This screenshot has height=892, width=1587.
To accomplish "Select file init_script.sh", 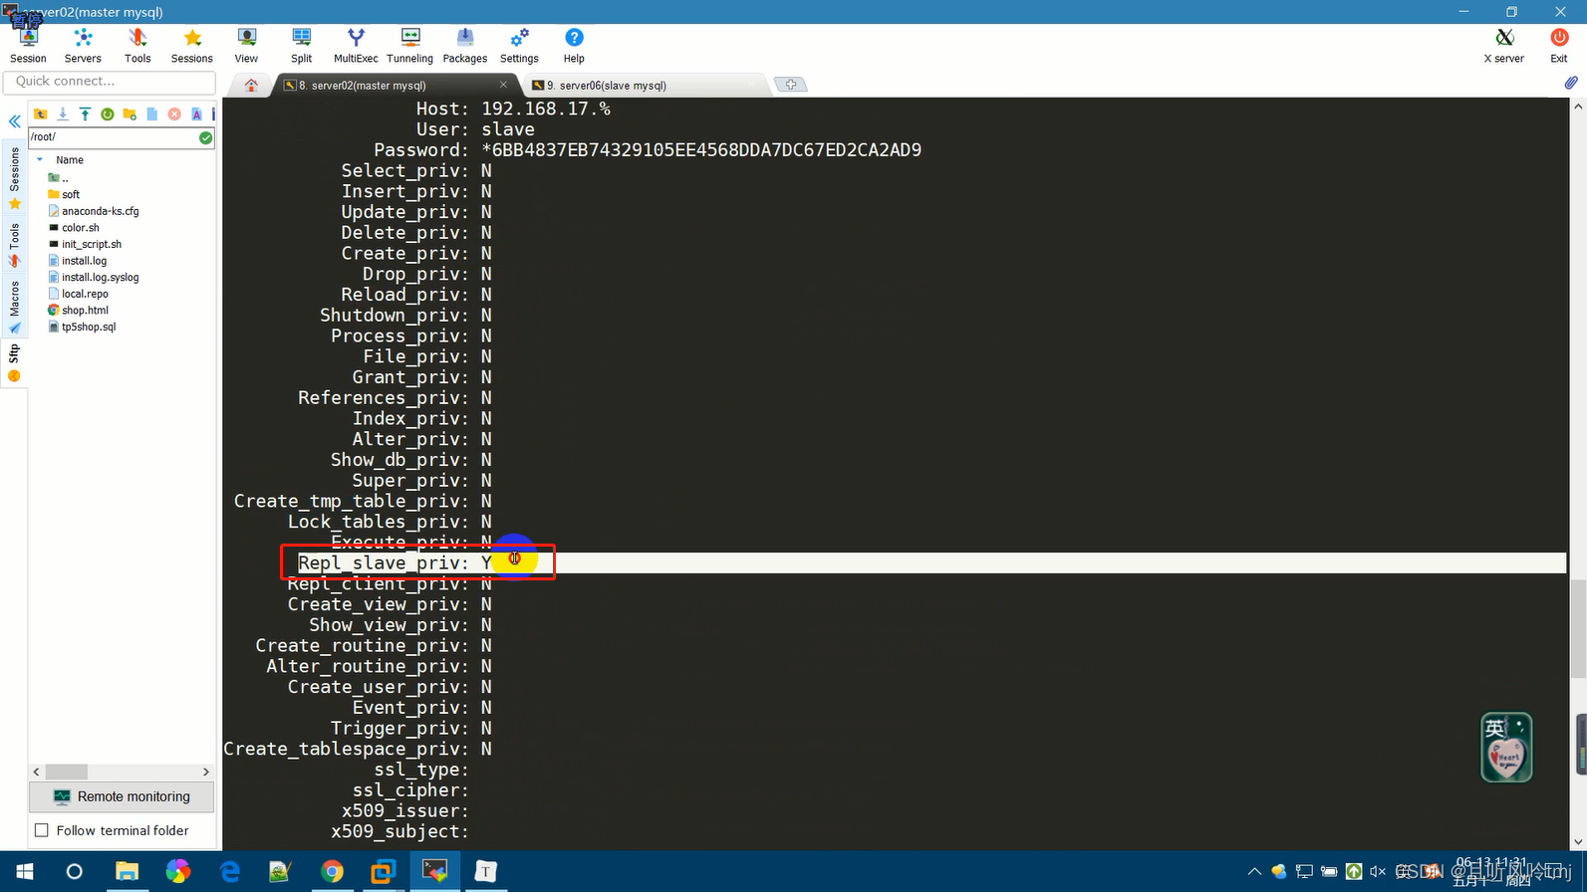I will point(85,244).
